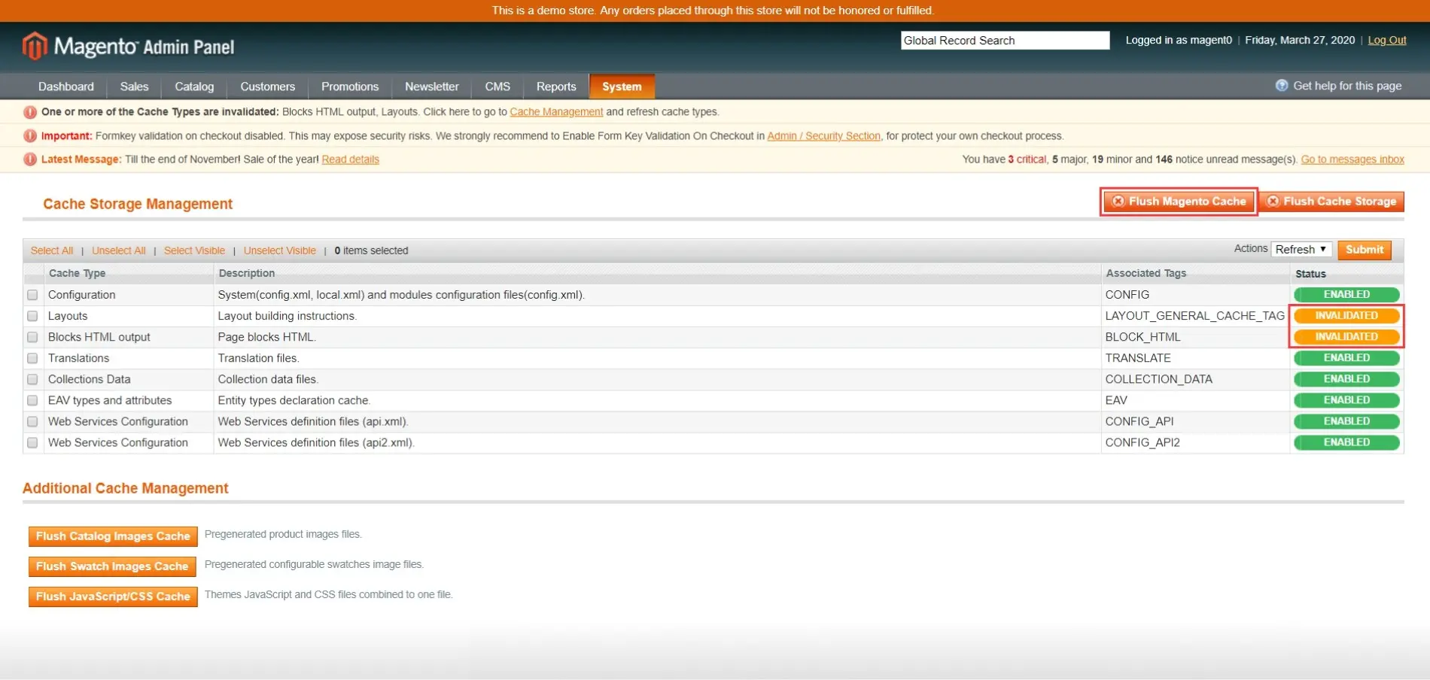The height and width of the screenshot is (680, 1430).
Task: Open the CMS menu
Action: click(x=497, y=87)
